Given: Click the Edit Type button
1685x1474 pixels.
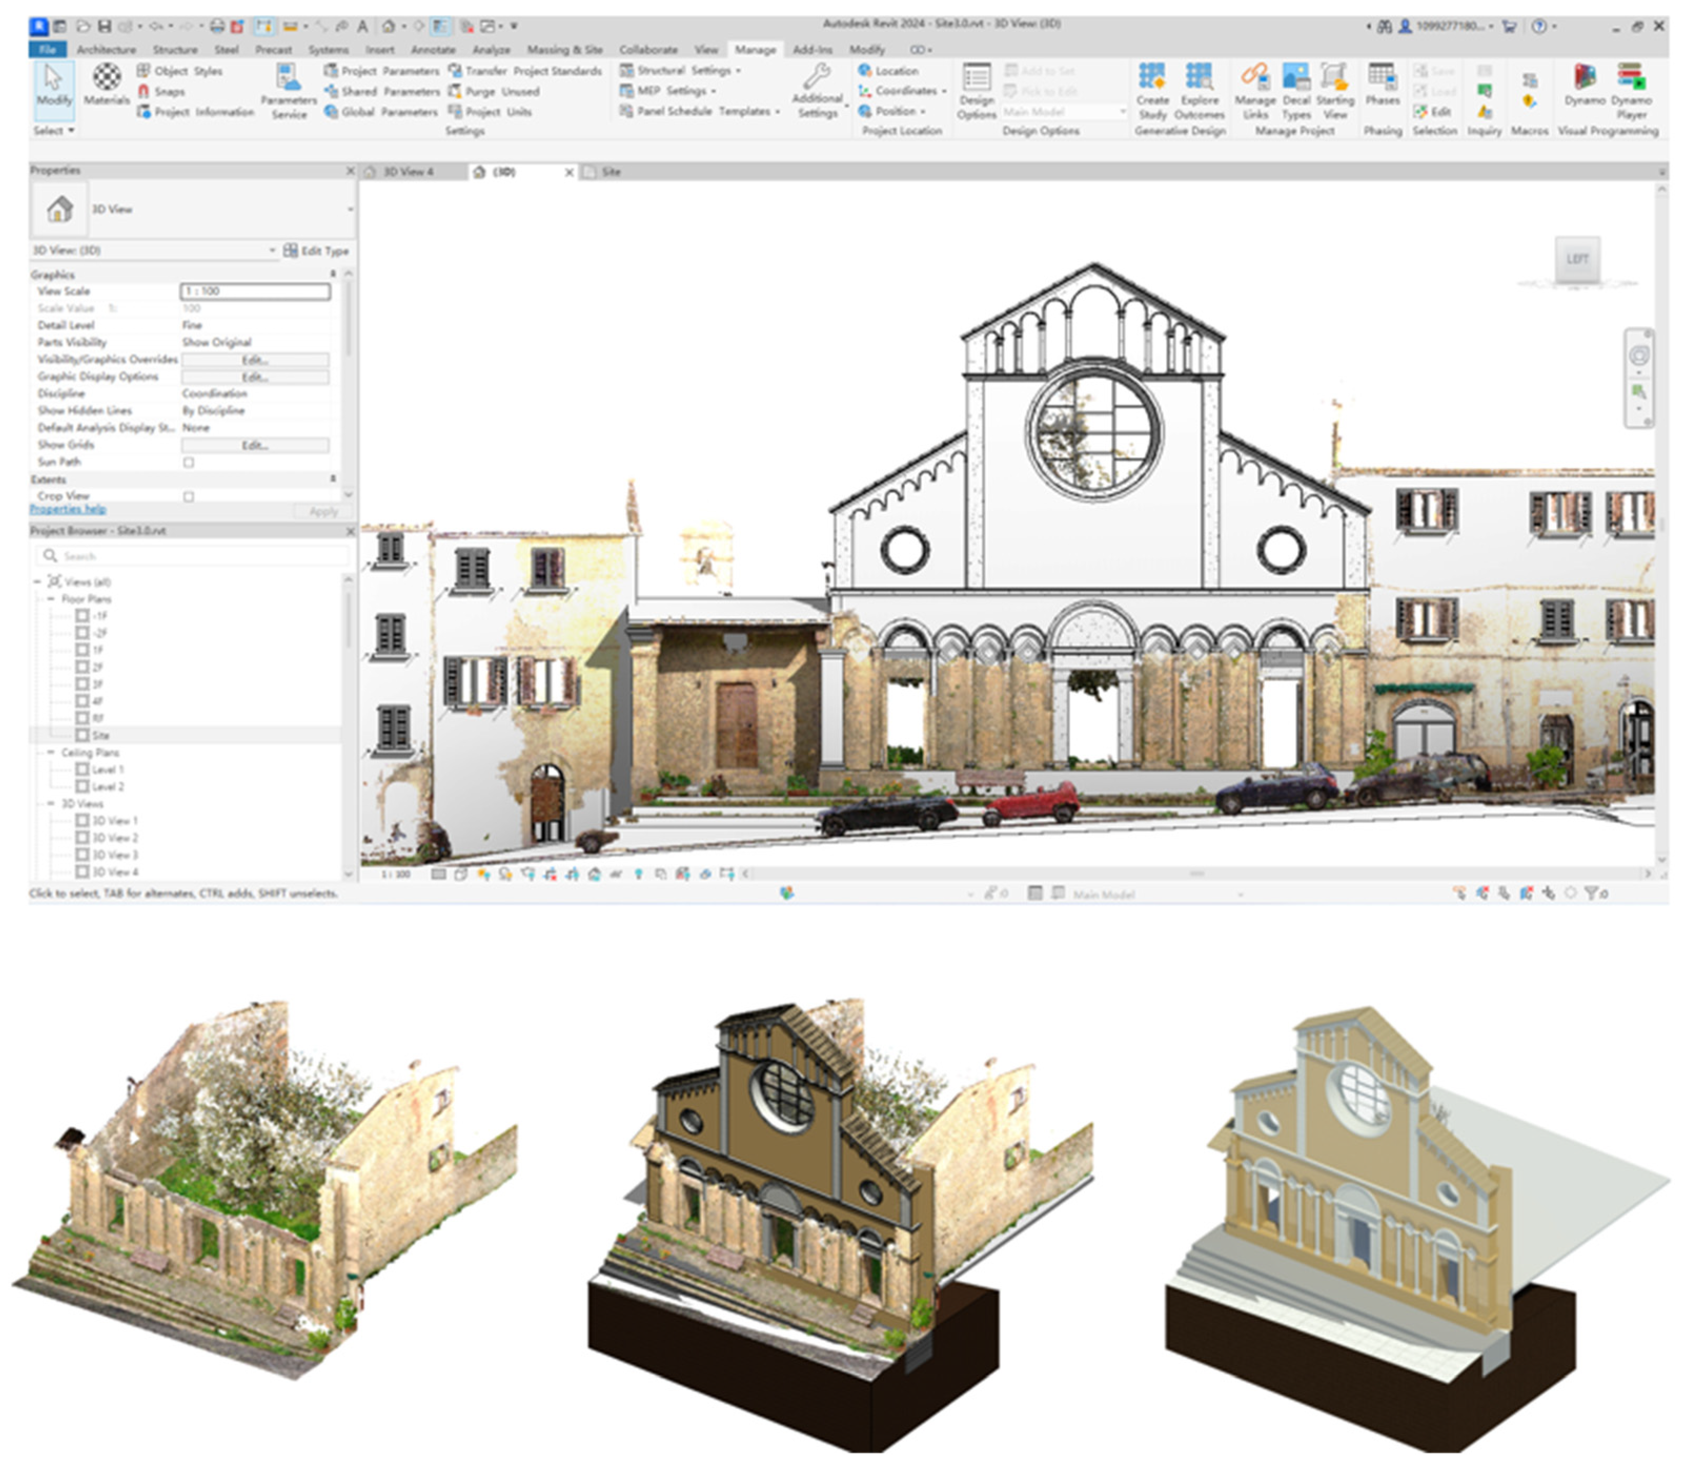Looking at the screenshot, I should pyautogui.click(x=317, y=251).
